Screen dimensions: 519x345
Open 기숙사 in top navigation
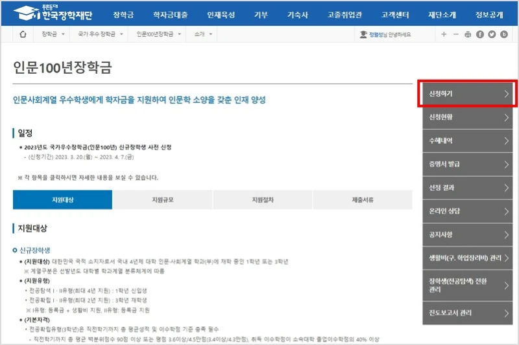pos(298,15)
